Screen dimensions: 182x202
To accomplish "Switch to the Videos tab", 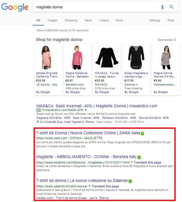I will tap(104, 20).
